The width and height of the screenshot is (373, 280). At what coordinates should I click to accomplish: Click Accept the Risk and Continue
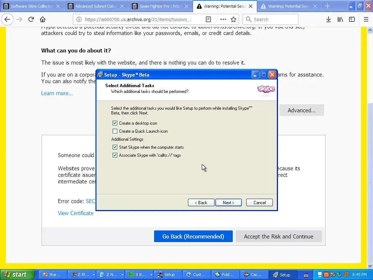point(279,236)
